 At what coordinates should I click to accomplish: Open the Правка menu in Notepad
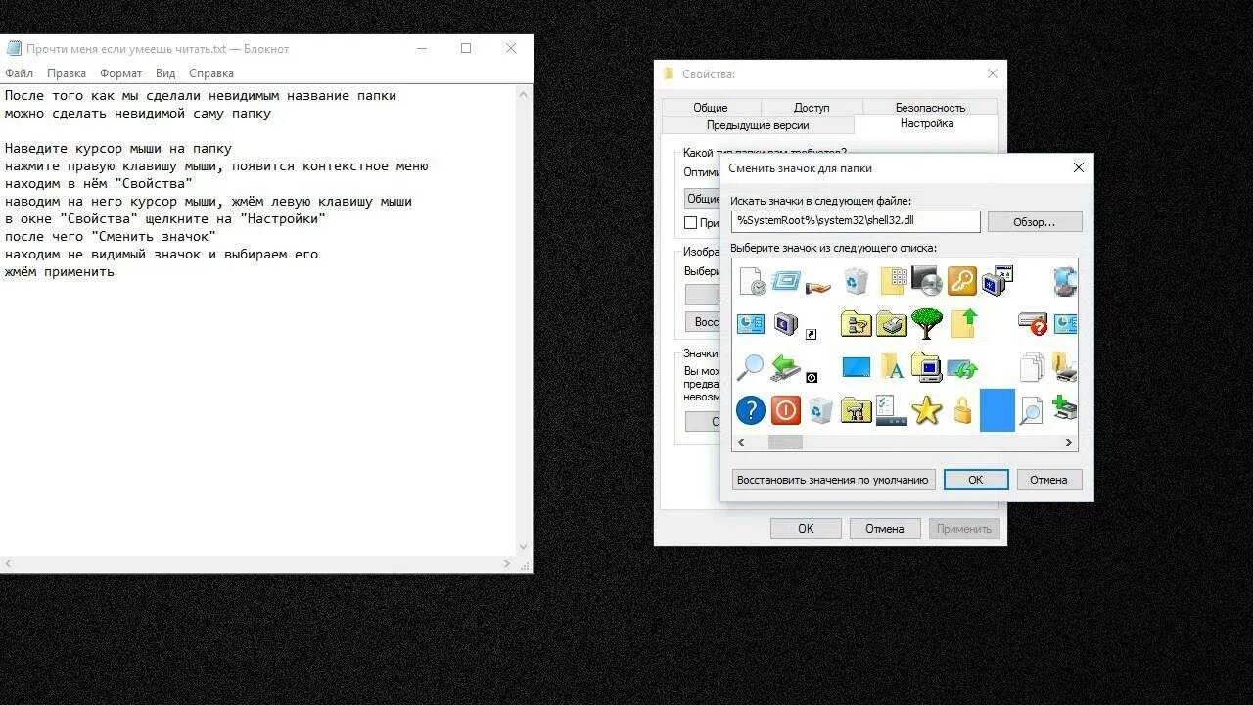[67, 73]
